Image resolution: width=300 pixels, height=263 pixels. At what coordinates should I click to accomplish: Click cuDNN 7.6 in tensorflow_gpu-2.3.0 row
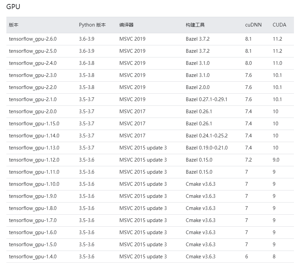tap(248, 75)
